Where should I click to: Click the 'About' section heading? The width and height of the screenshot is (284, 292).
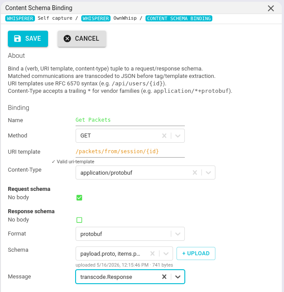tap(16, 56)
